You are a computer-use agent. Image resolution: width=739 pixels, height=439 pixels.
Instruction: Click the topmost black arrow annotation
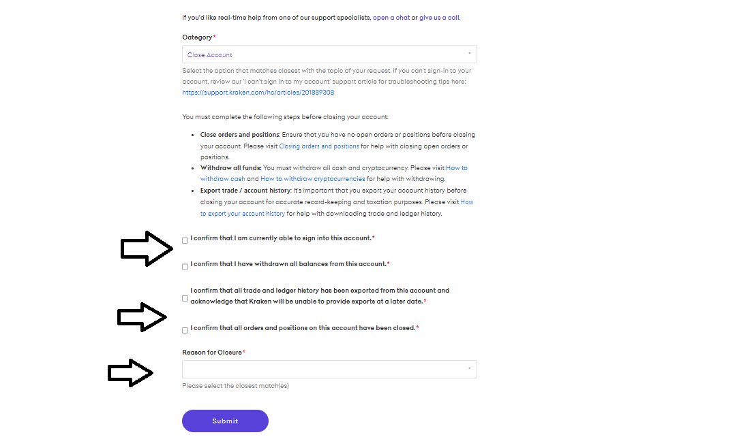147,248
